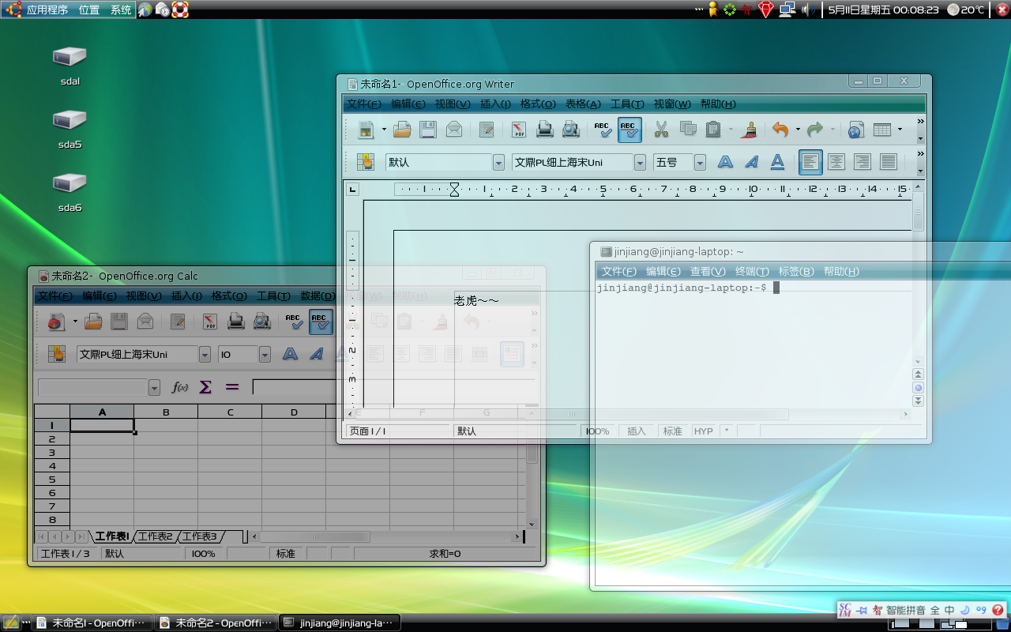Align text left in Writer
This screenshot has height=632, width=1011.
pyautogui.click(x=810, y=162)
